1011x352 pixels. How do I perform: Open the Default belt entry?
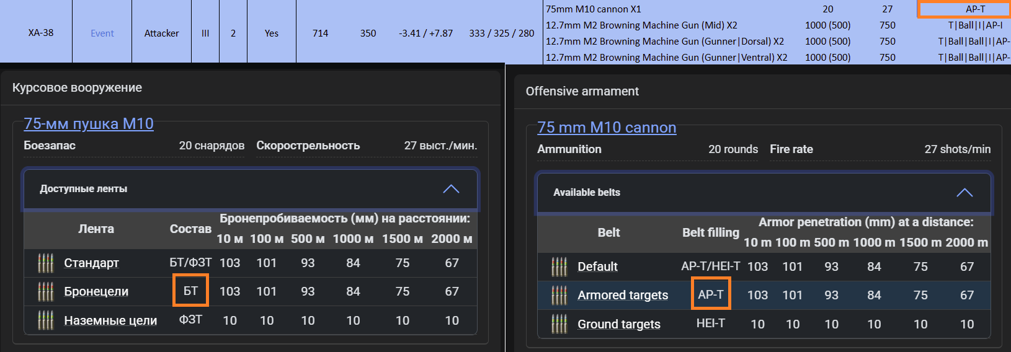click(x=597, y=266)
